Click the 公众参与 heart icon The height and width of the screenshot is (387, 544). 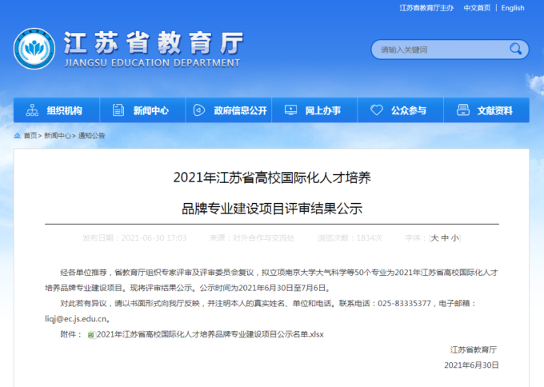376,110
